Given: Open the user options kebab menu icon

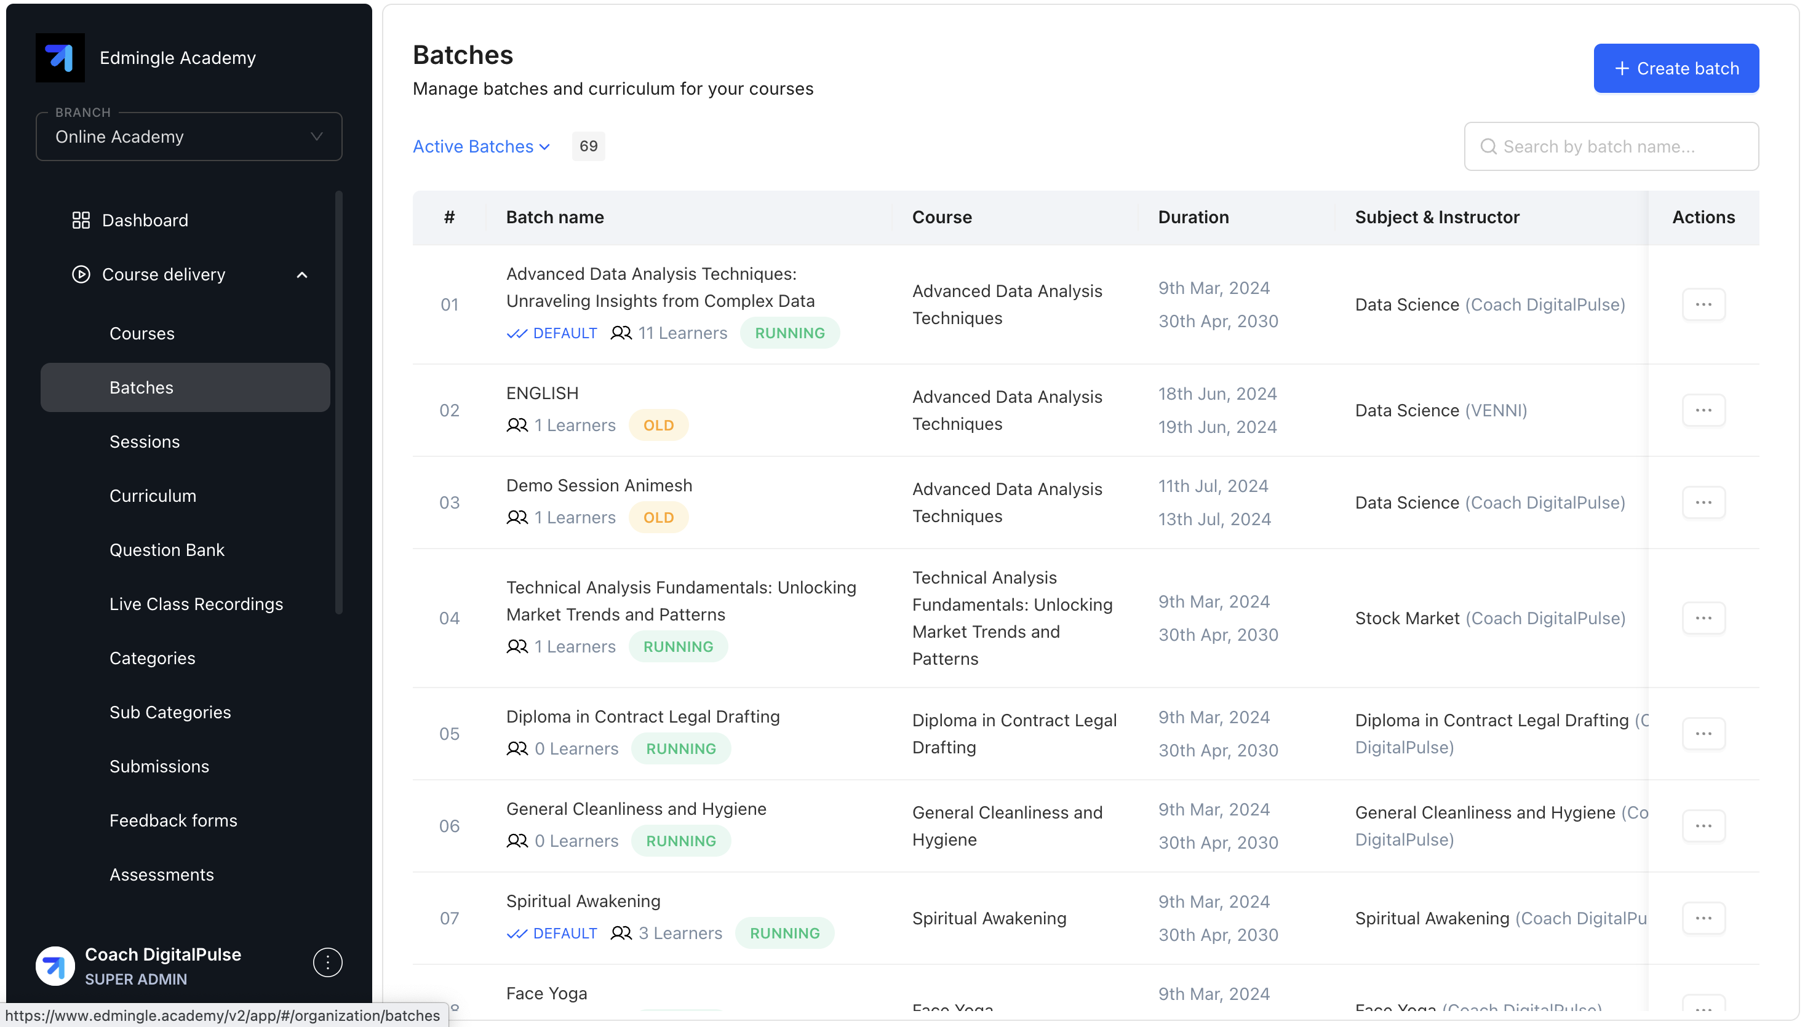Looking at the screenshot, I should point(327,962).
